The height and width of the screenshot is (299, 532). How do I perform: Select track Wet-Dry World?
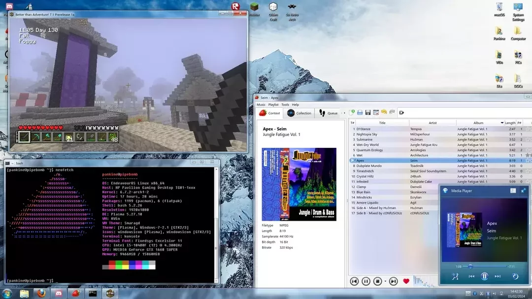point(440,145)
